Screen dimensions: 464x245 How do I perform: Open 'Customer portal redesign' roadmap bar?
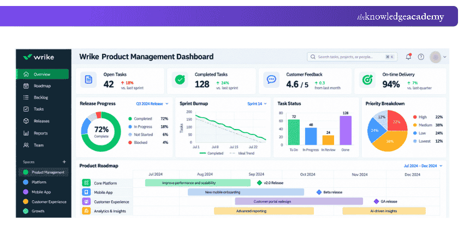(x=299, y=201)
